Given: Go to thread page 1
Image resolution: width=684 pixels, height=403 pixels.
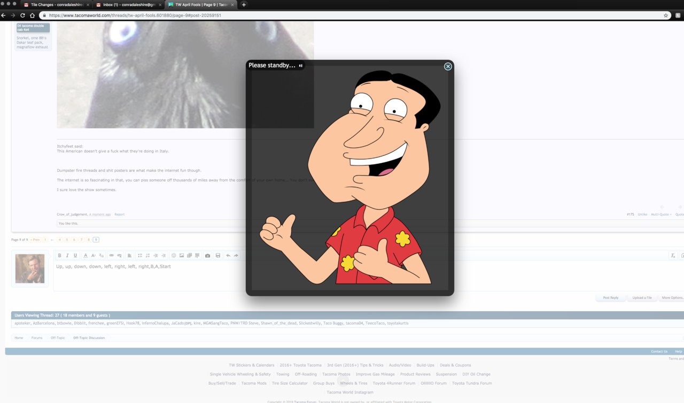Looking at the screenshot, I should [45, 240].
